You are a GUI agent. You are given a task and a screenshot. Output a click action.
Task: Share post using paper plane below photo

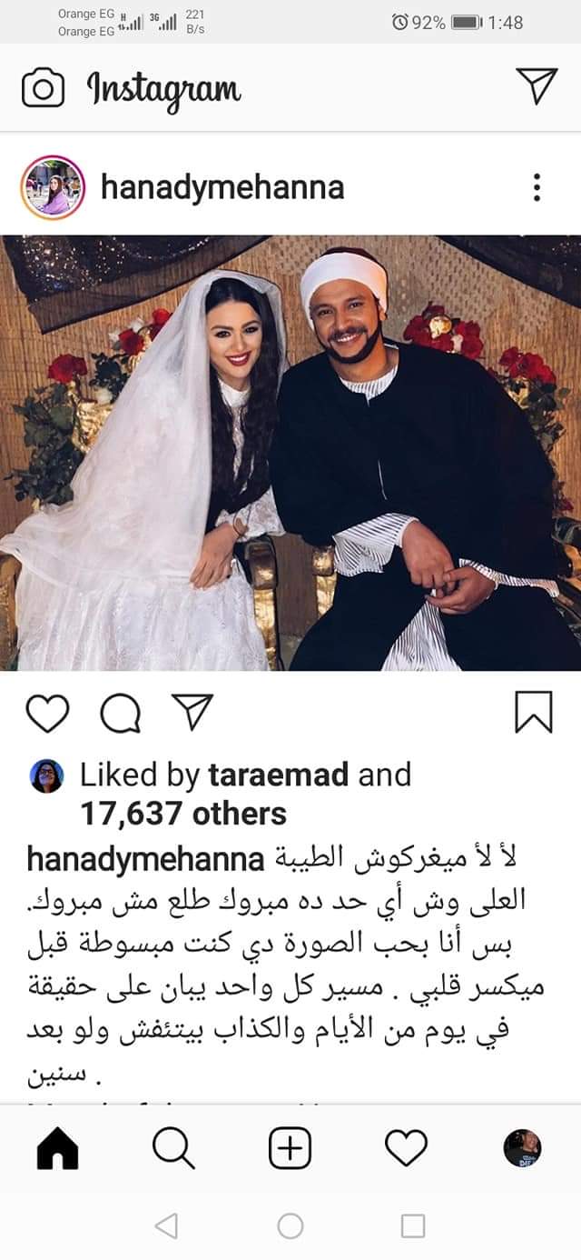pos(192,712)
